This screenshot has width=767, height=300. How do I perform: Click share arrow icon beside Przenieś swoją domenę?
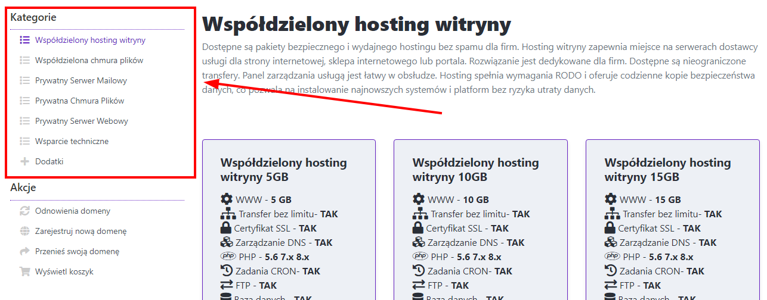pyautogui.click(x=24, y=252)
